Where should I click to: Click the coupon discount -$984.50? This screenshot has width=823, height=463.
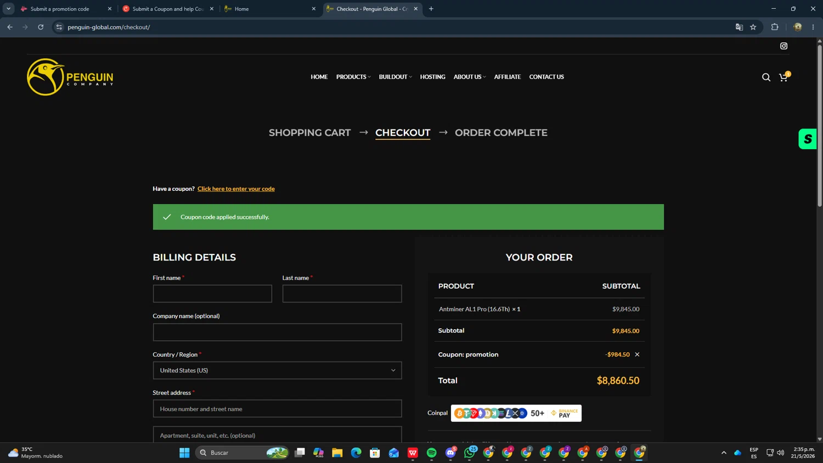tap(617, 354)
